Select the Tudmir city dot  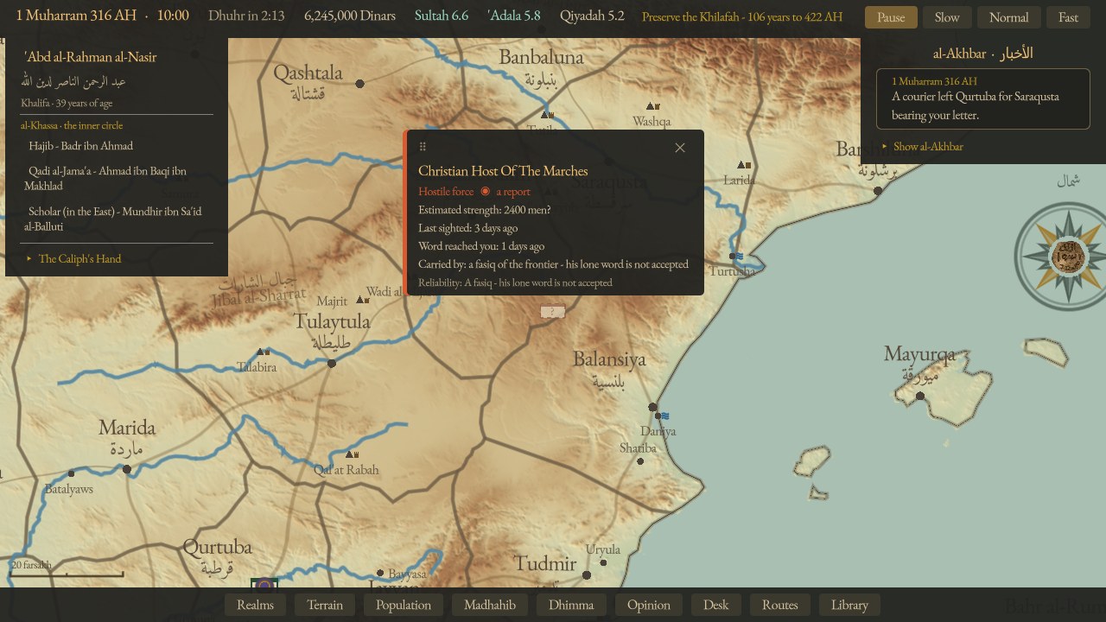(x=587, y=574)
